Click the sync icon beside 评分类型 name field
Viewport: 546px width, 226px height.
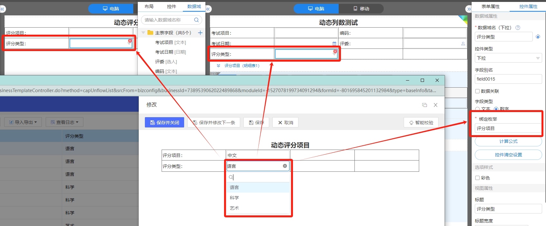point(538,37)
